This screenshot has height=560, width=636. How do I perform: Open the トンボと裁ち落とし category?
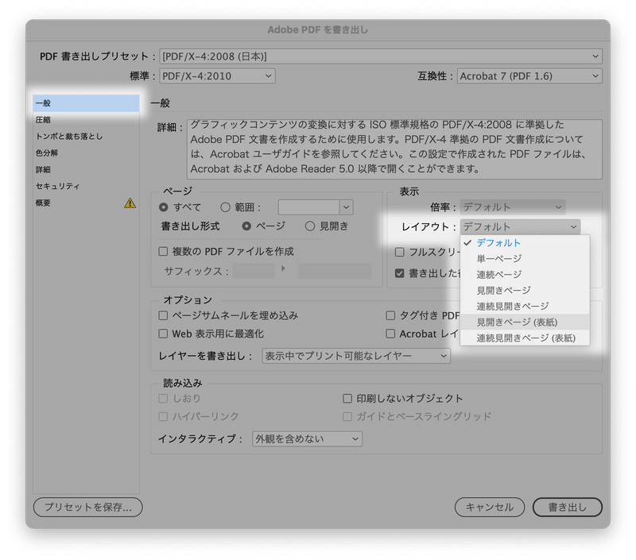click(x=86, y=136)
